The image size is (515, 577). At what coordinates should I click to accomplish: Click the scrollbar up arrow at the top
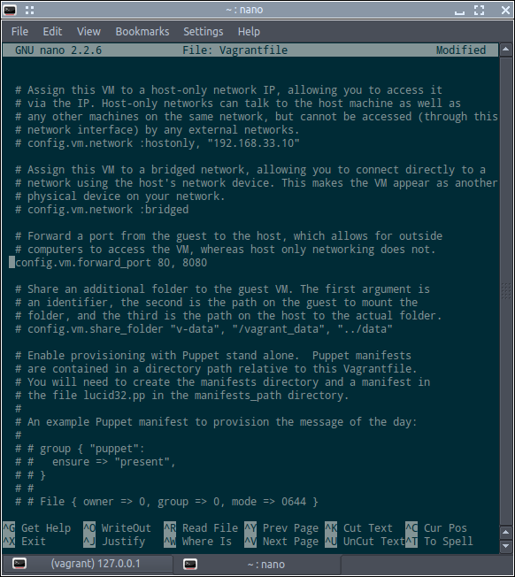[506, 50]
